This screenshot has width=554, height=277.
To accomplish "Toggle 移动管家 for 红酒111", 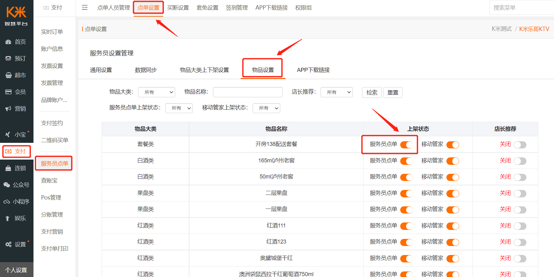I will click(x=453, y=226).
